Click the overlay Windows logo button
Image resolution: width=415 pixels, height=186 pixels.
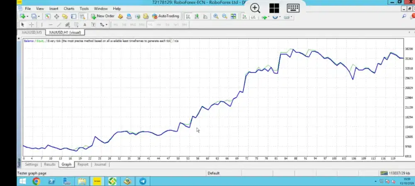(274, 8)
